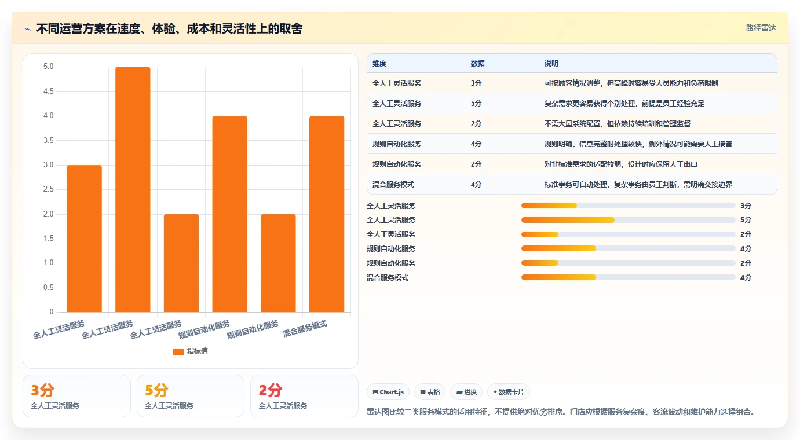Open the 3分 data card
Screen dimensions: 800x440
pos(76,396)
